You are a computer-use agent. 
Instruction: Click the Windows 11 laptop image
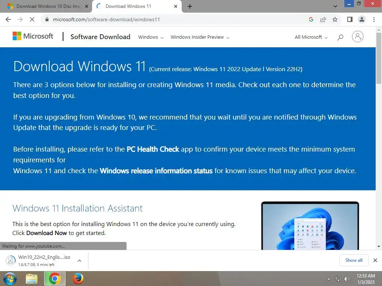click(310, 226)
